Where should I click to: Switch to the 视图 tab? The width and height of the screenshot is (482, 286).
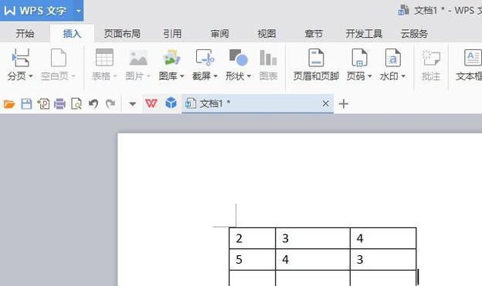click(266, 33)
